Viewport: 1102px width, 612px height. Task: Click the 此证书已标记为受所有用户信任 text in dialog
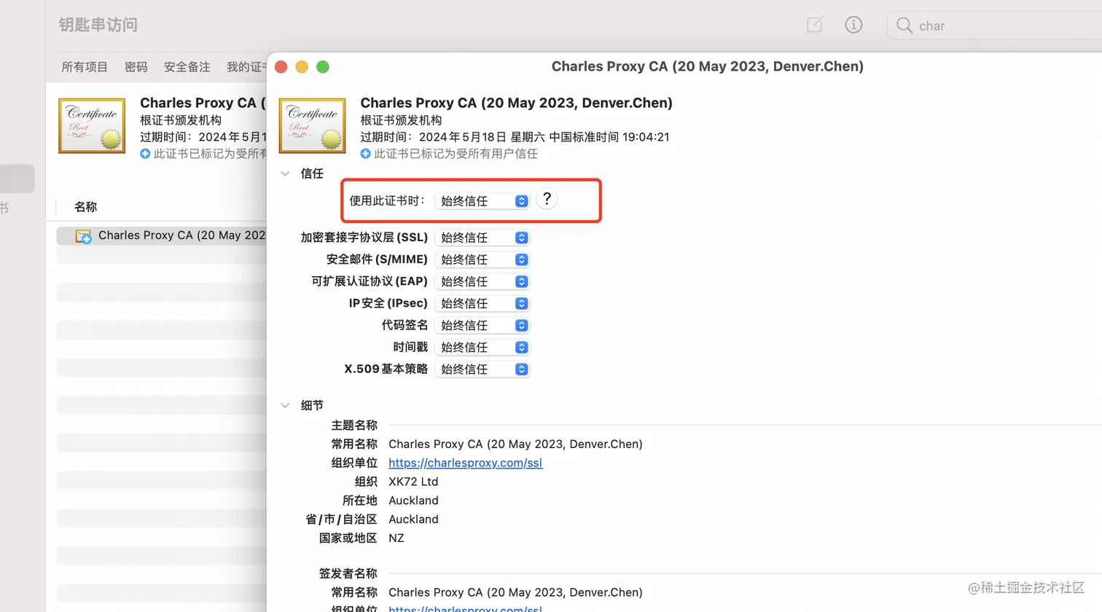pyautogui.click(x=456, y=154)
